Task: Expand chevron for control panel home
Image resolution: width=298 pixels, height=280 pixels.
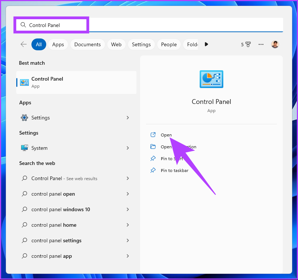Action: pyautogui.click(x=128, y=225)
